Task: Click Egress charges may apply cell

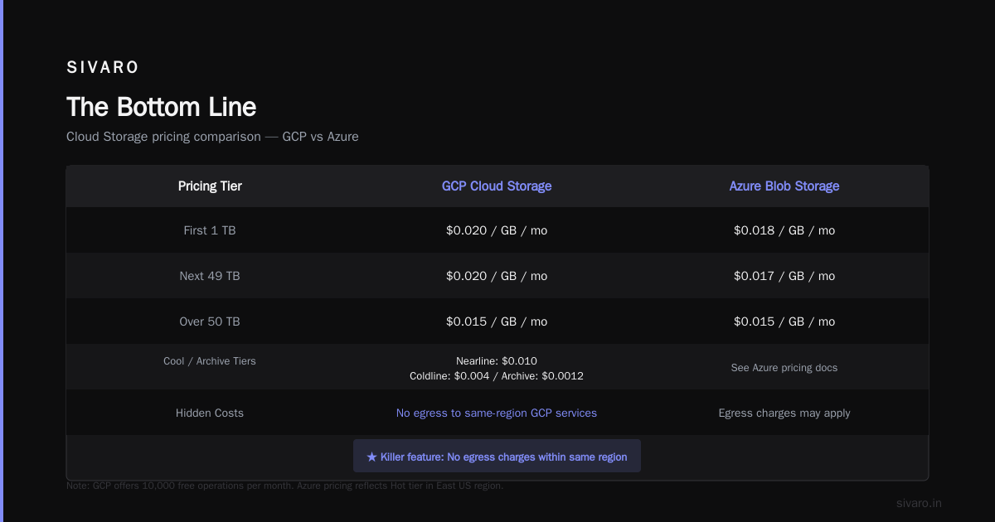Action: [784, 413]
